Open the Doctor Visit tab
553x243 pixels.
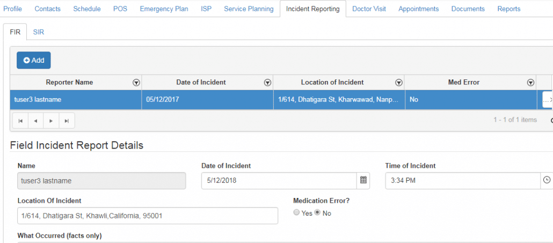(369, 9)
